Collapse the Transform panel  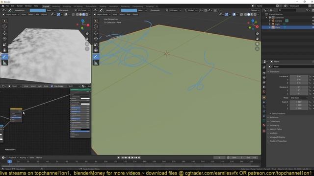pyautogui.click(x=274, y=72)
